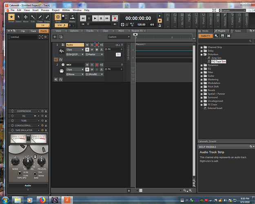
Task: Pick the Move tool
Action: tap(26, 17)
